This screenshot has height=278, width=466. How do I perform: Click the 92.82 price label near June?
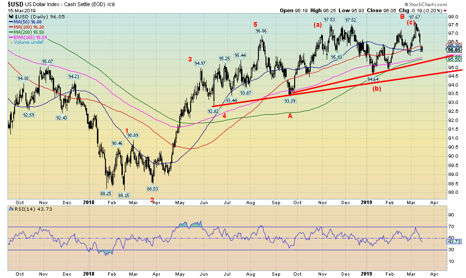click(214, 111)
